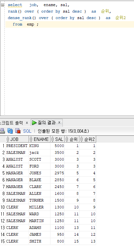Select the WARD name cell

coord(40,214)
